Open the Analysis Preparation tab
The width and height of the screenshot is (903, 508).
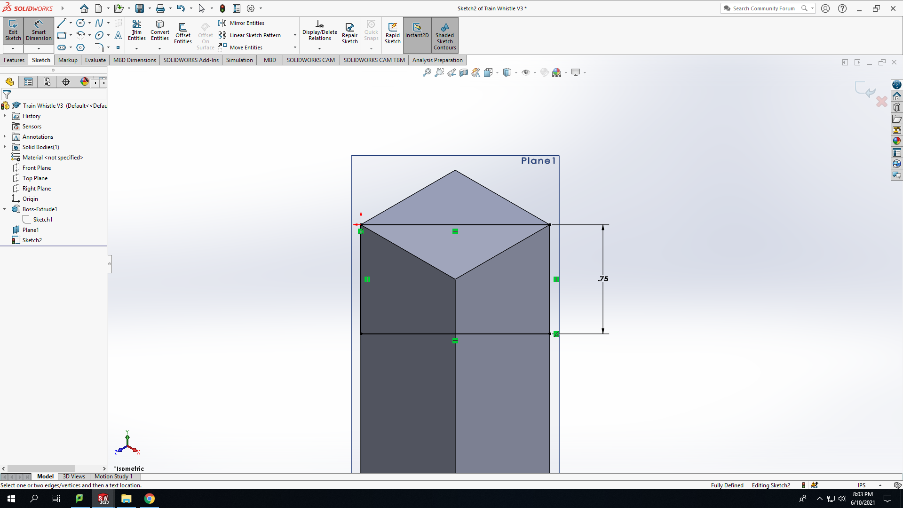(x=437, y=60)
